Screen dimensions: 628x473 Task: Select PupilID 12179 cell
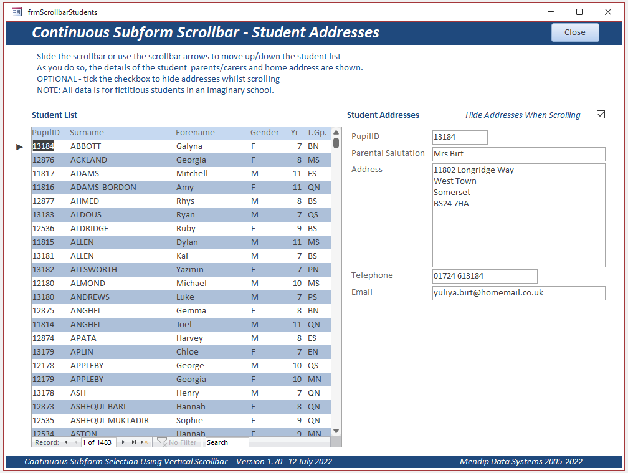43,380
